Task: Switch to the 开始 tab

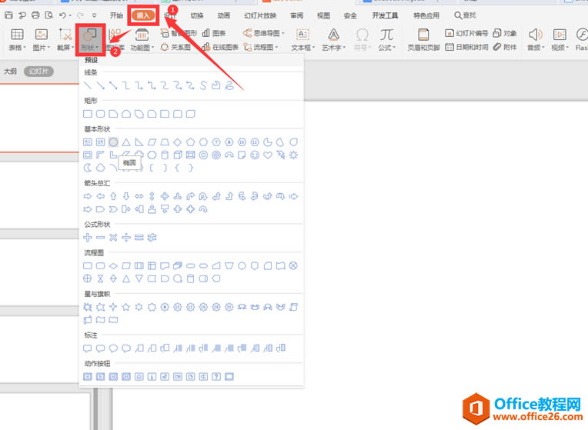Action: [117, 15]
